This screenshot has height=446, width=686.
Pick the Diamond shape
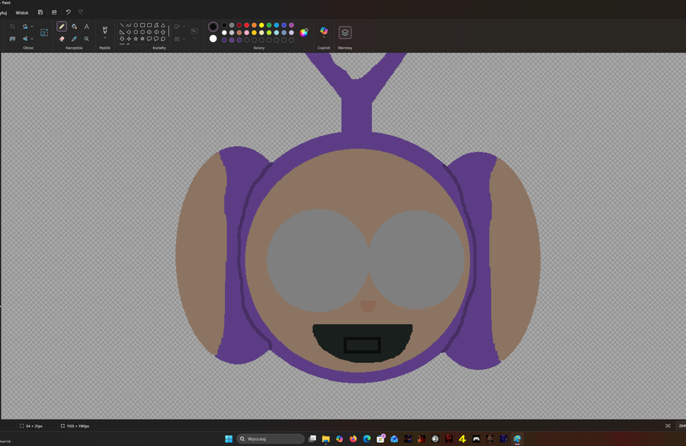pyautogui.click(x=129, y=32)
